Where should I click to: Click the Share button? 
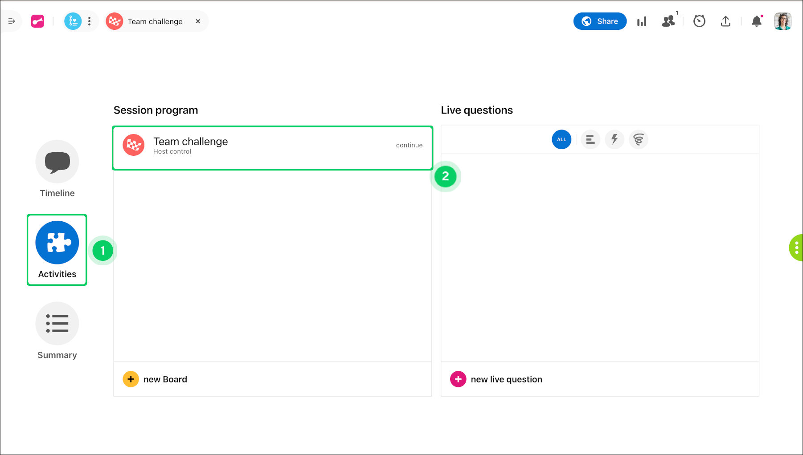pyautogui.click(x=600, y=21)
